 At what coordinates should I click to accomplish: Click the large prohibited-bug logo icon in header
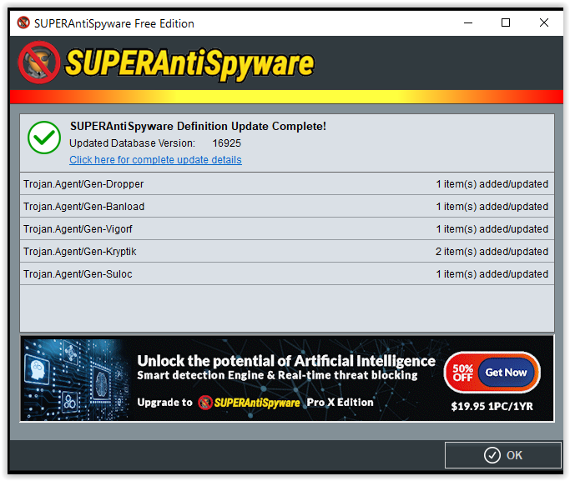(38, 63)
